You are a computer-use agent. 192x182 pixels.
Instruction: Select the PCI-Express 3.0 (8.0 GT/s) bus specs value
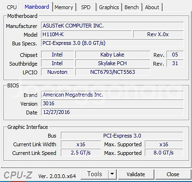pos(112,43)
